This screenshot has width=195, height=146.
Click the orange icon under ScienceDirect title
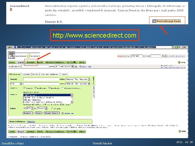point(11,9)
